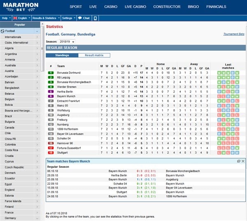Switch to the Result matrix tab
The height and width of the screenshot is (221, 247).
click(94, 55)
